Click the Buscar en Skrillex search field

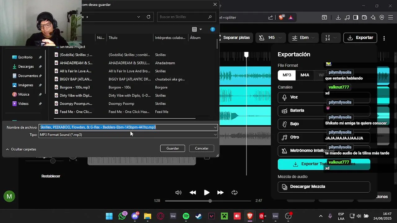coord(186,17)
